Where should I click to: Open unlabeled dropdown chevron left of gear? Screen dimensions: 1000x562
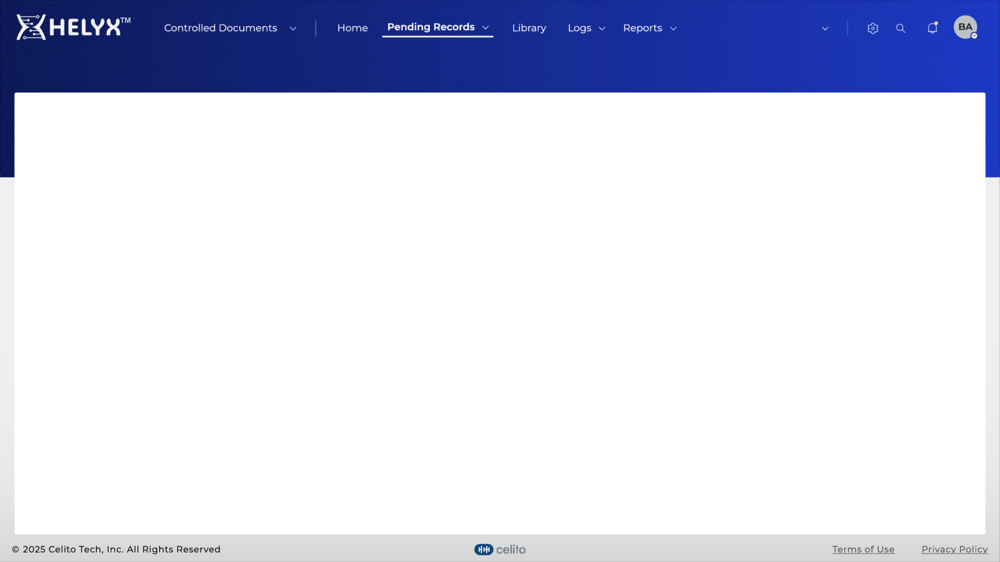click(x=825, y=29)
